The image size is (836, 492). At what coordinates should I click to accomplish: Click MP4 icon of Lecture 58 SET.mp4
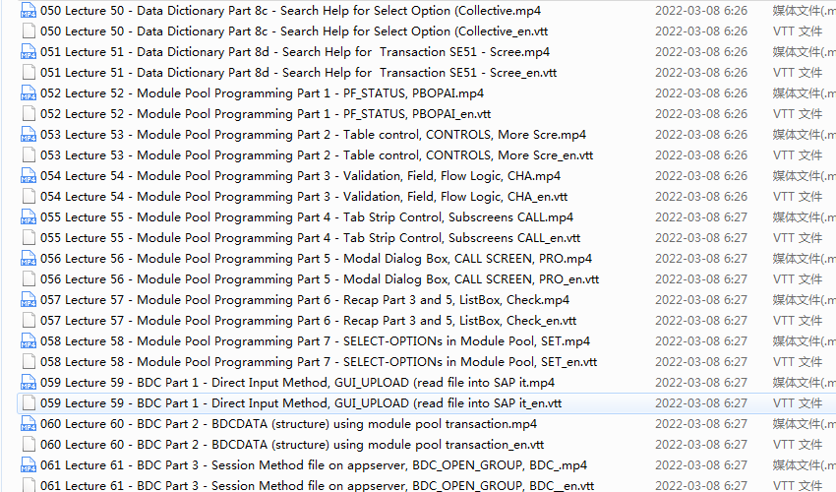click(29, 341)
